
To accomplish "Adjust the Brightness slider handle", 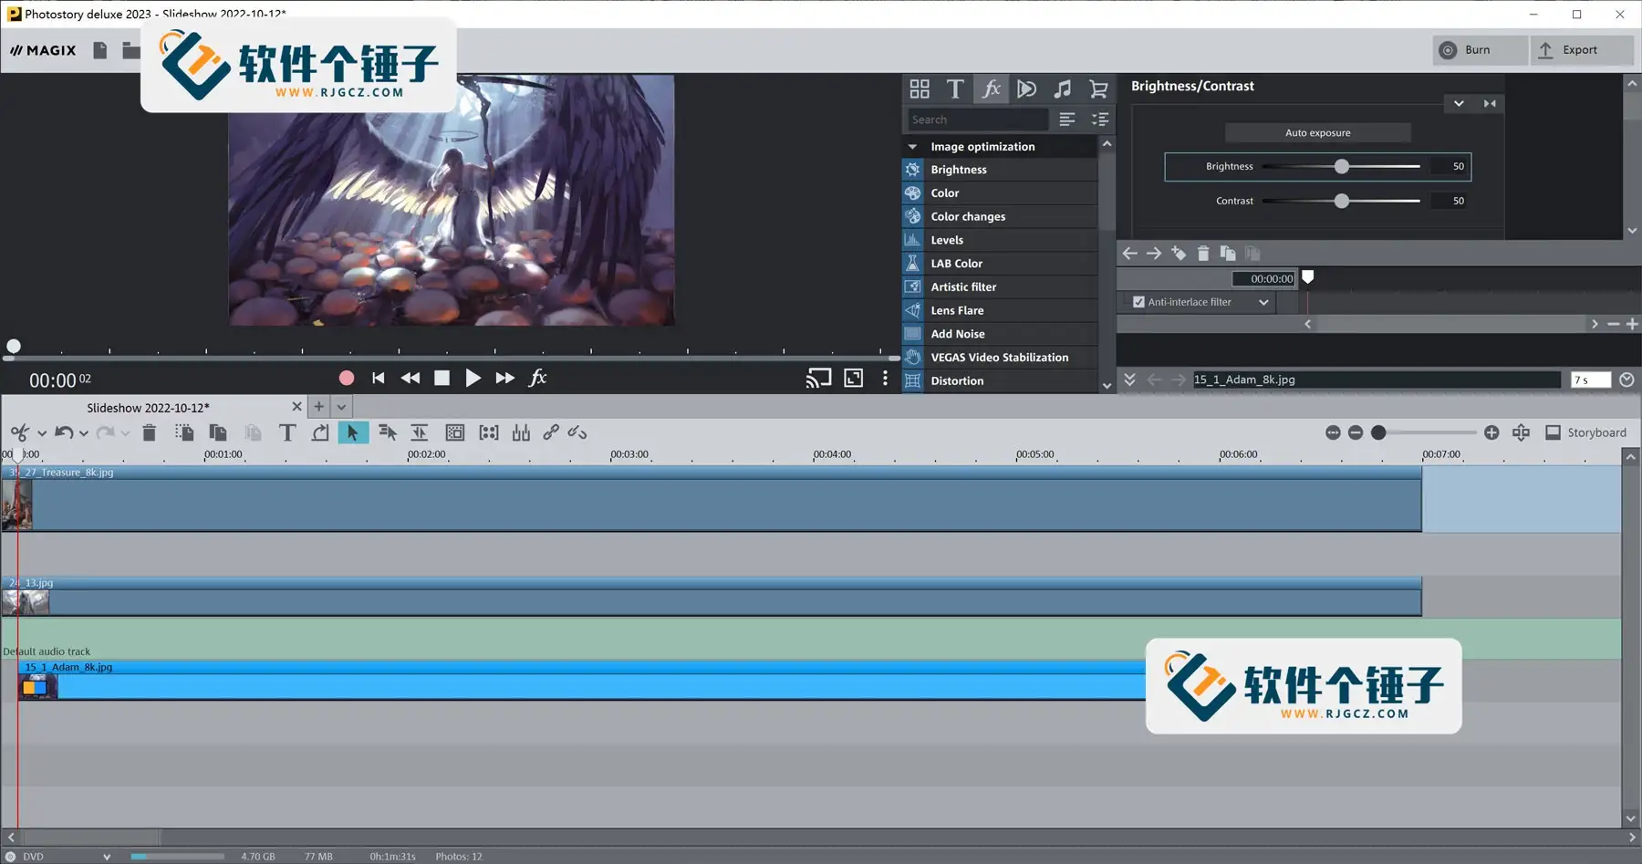I will click(x=1342, y=166).
